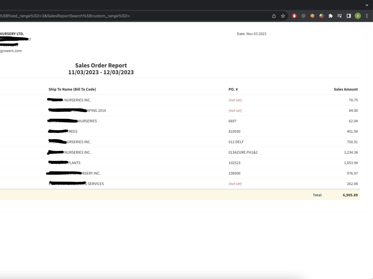This screenshot has height=279, width=373.
Task: Open the media controls playlist icon
Action: pos(339,16)
